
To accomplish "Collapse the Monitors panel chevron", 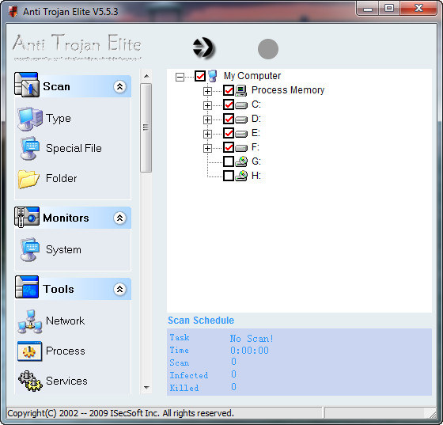I will tap(119, 218).
